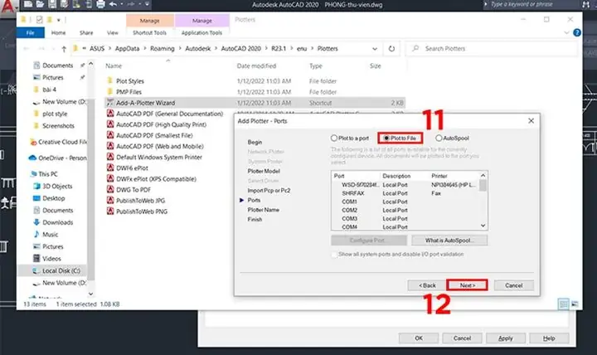Click Explorer's Properties checkmark quick access icon
597x355 pixels.
[x=39, y=19]
